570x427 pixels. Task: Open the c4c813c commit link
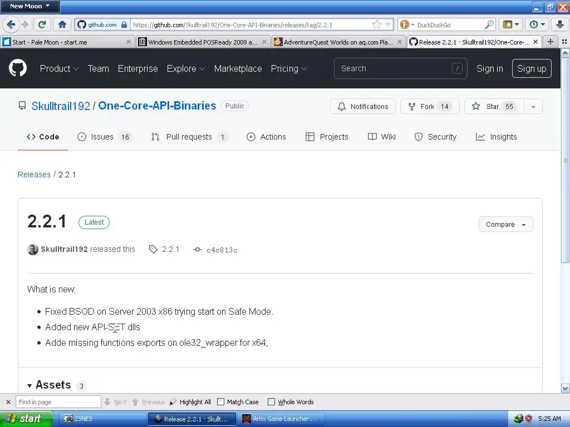[x=222, y=250]
